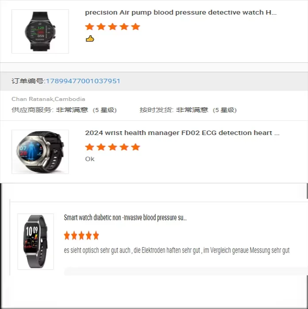Click the 订单编号 label

28,81
